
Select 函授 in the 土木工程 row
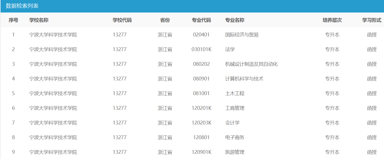click(x=372, y=93)
